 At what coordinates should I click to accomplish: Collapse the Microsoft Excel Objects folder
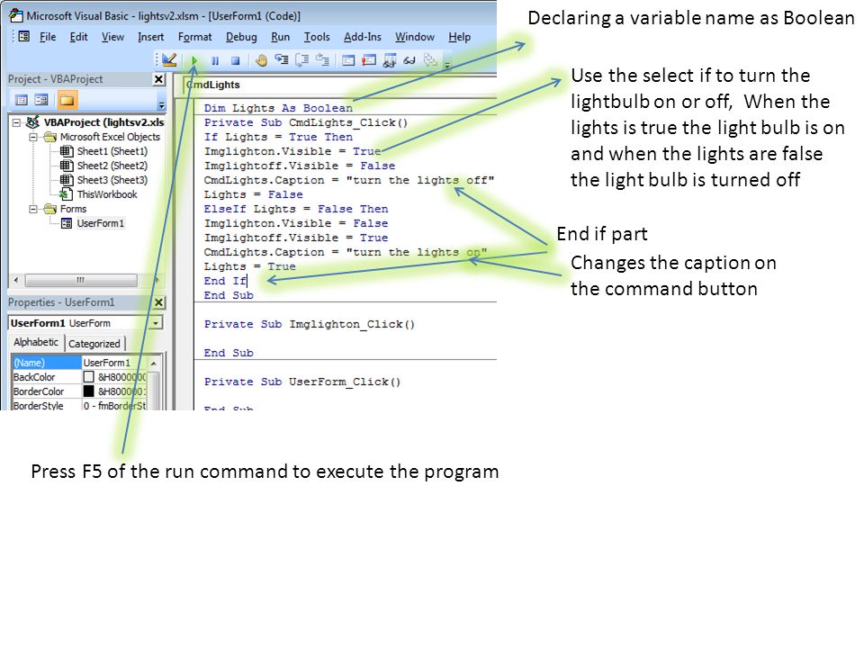point(33,137)
